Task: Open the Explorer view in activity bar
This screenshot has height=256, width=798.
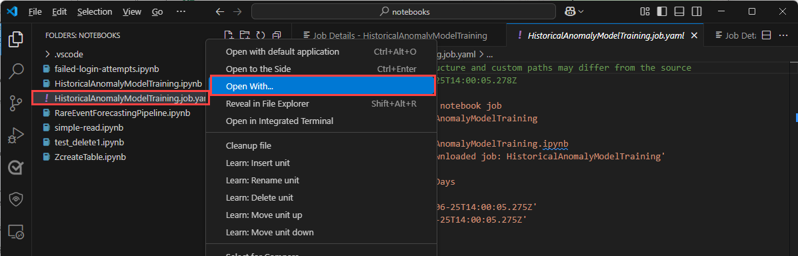Action: [x=16, y=39]
